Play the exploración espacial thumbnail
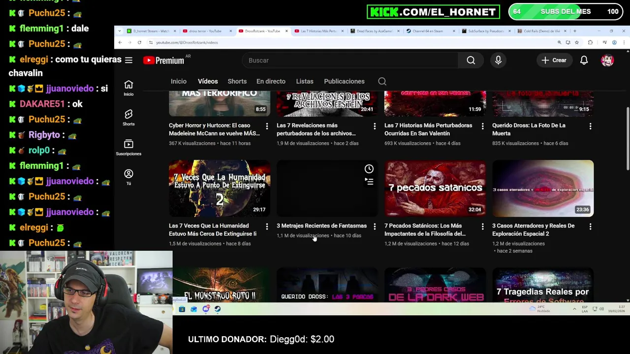Image resolution: width=630 pixels, height=354 pixels. (x=543, y=188)
